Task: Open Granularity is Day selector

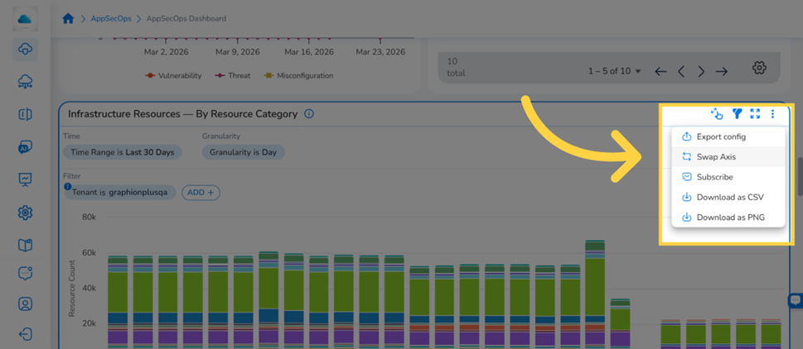Action: coord(244,152)
